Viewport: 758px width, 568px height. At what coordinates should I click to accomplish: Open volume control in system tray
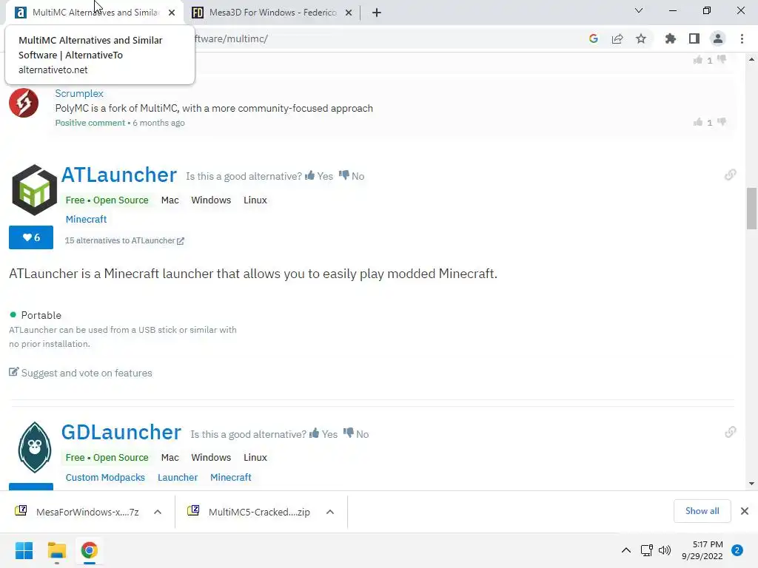(x=665, y=550)
